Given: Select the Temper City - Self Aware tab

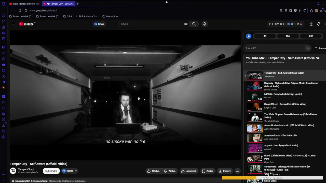Looking at the screenshot, I should (59, 4).
